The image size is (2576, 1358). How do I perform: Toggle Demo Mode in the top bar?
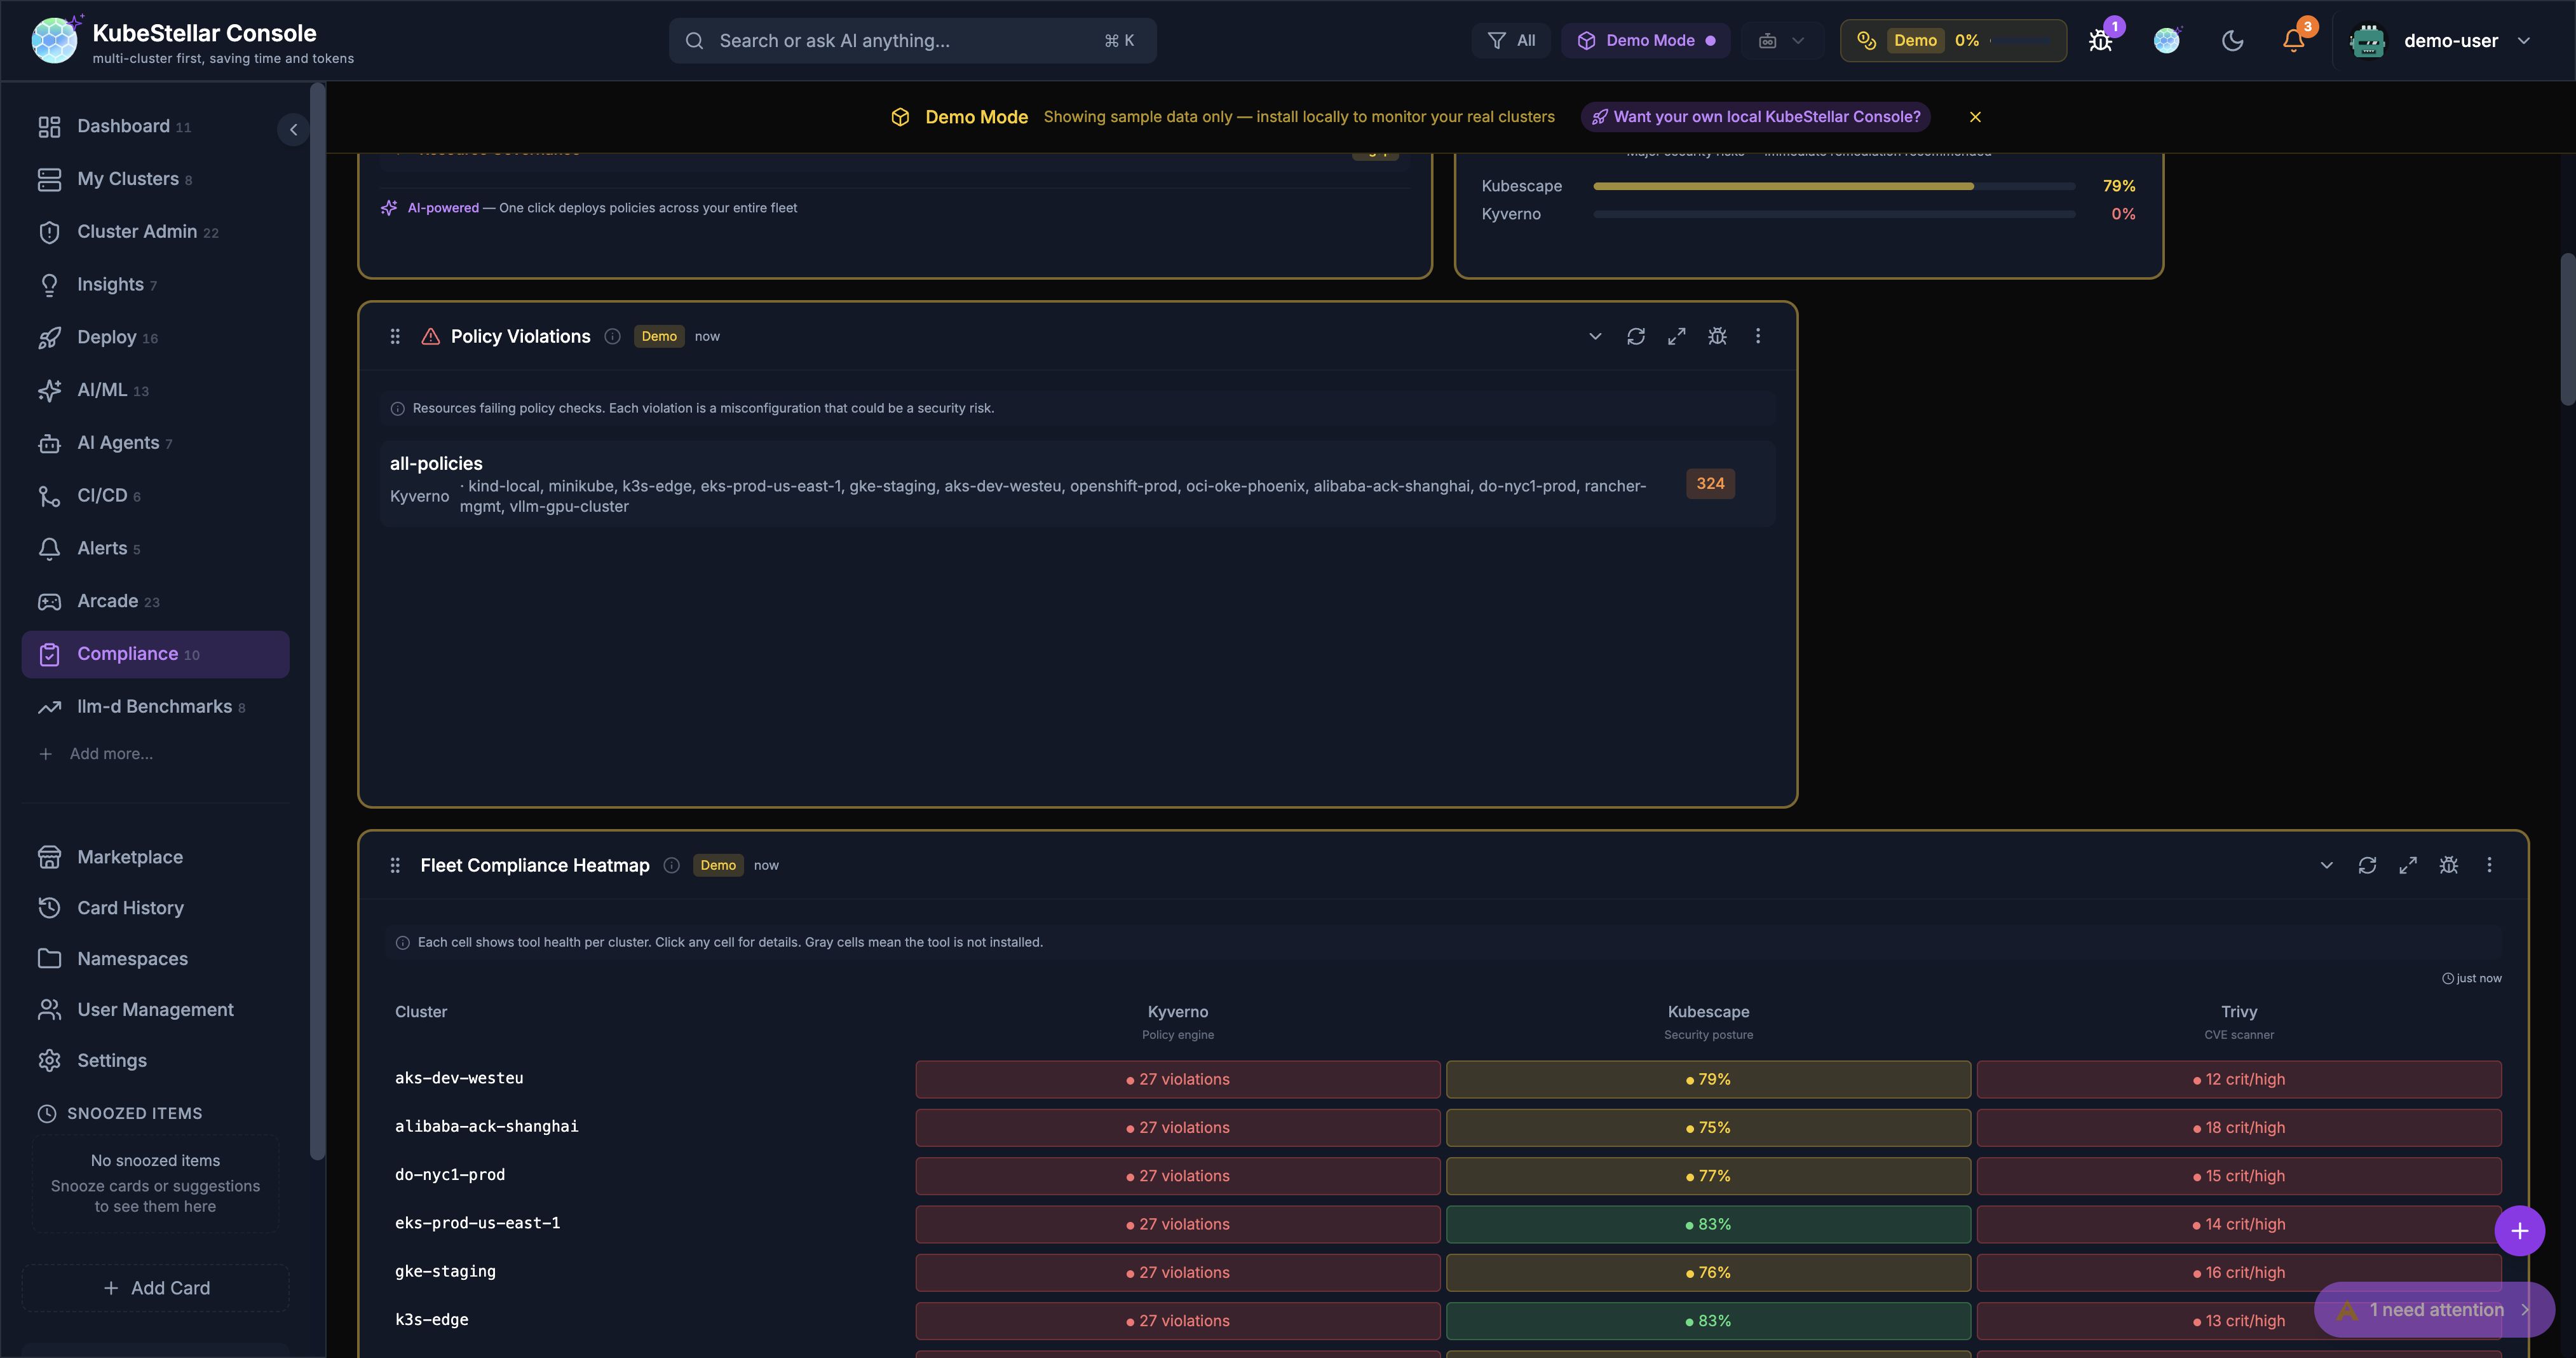pos(1645,41)
